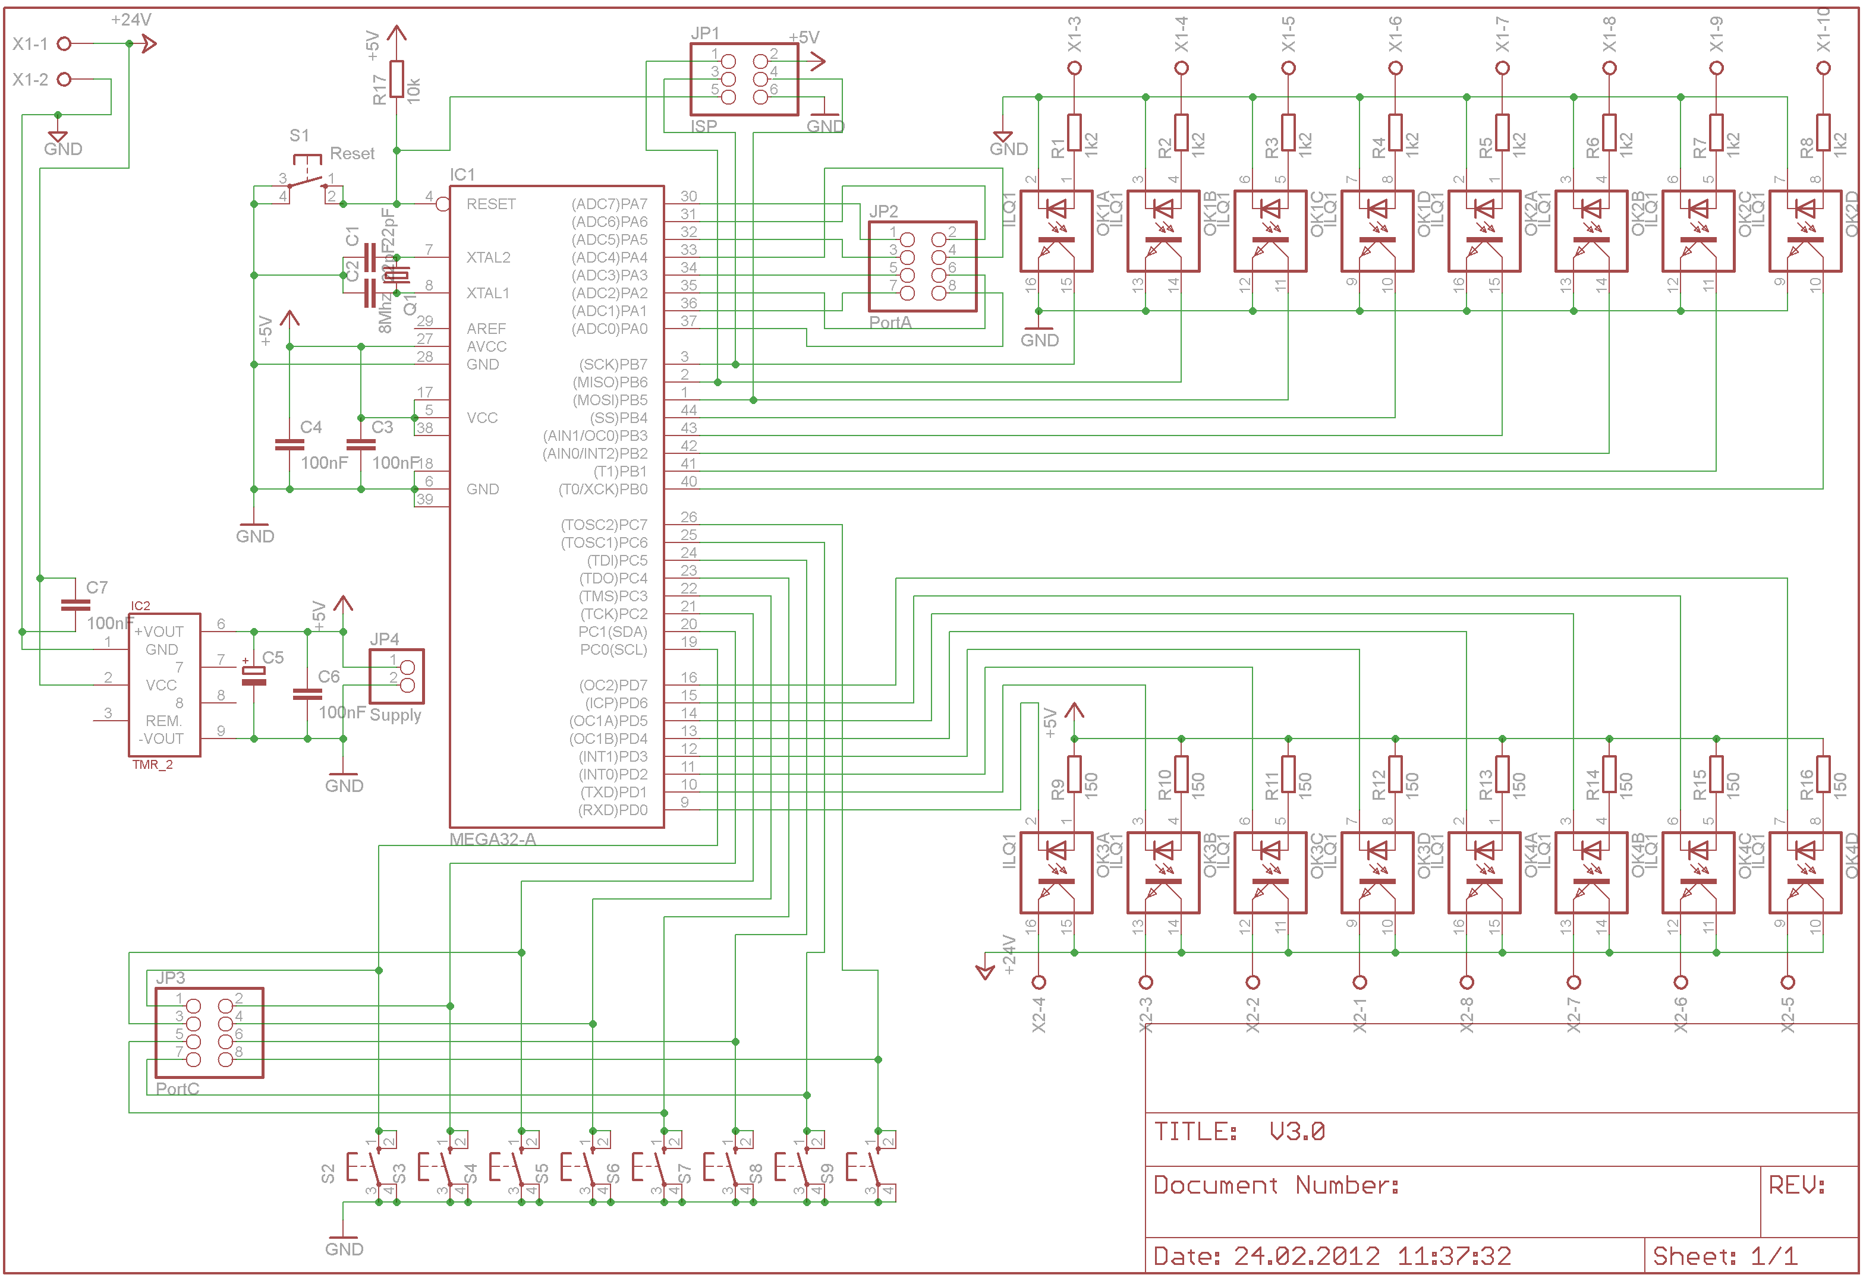The image size is (1863, 1278).
Task: Click the OK3A optocoupler symbol
Action: [x=1056, y=873]
